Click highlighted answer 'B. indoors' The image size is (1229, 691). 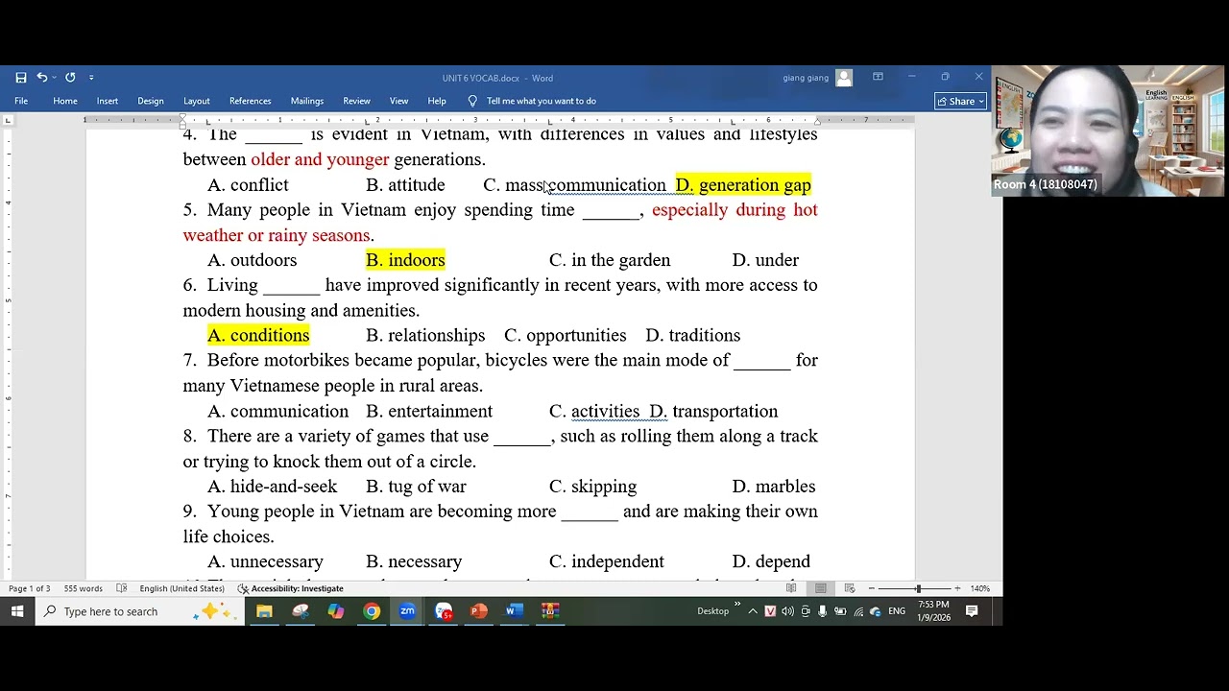tap(405, 260)
